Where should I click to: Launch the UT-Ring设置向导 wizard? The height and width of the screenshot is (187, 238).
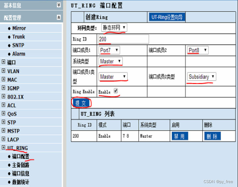[x=167, y=17]
